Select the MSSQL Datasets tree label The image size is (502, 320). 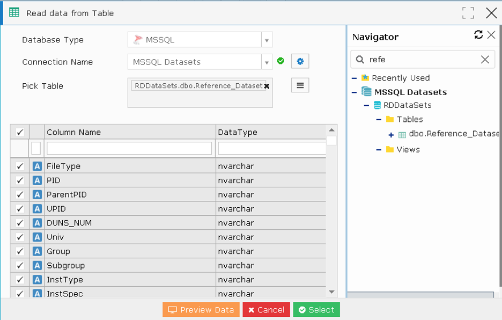(410, 92)
